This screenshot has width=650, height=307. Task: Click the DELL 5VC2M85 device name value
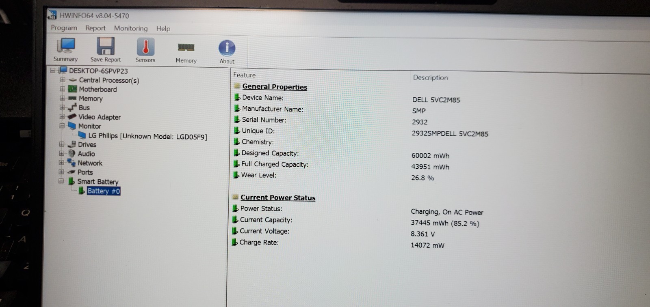pyautogui.click(x=436, y=100)
